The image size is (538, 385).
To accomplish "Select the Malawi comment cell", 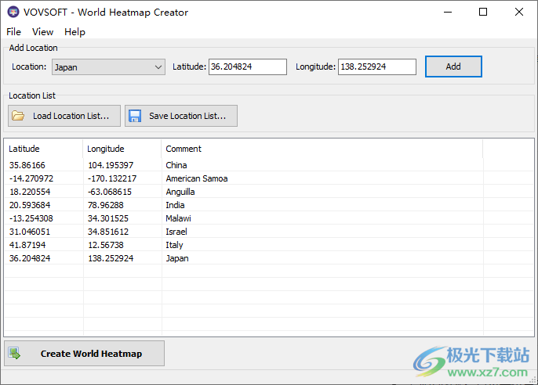I will 178,218.
